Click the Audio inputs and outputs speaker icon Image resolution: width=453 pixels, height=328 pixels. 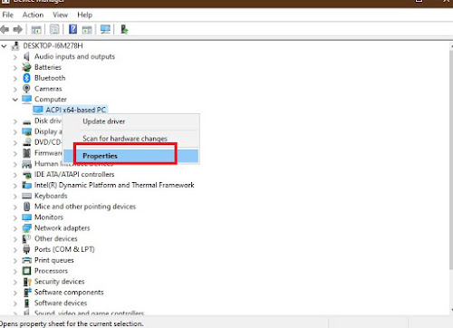click(x=26, y=56)
